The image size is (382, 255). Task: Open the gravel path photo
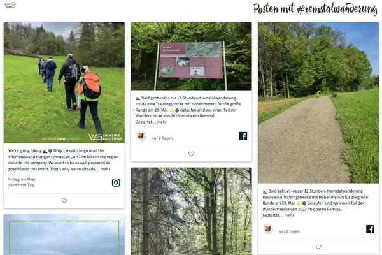click(x=318, y=103)
